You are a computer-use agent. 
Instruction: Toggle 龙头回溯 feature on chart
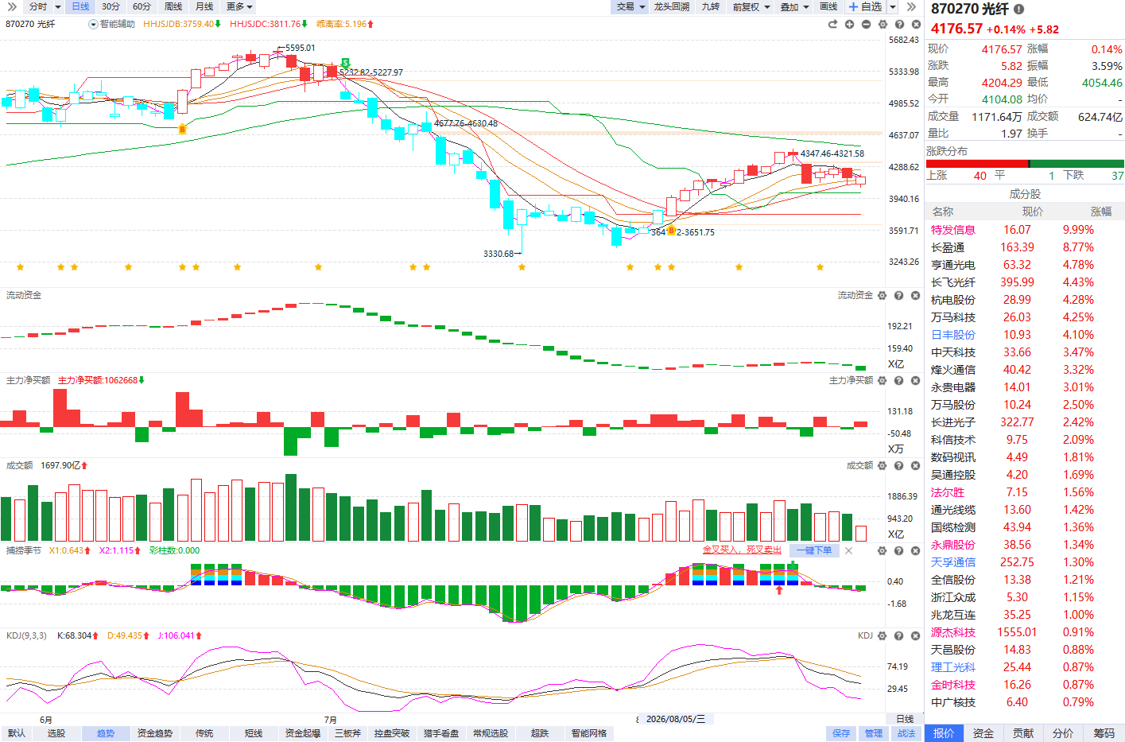[672, 6]
